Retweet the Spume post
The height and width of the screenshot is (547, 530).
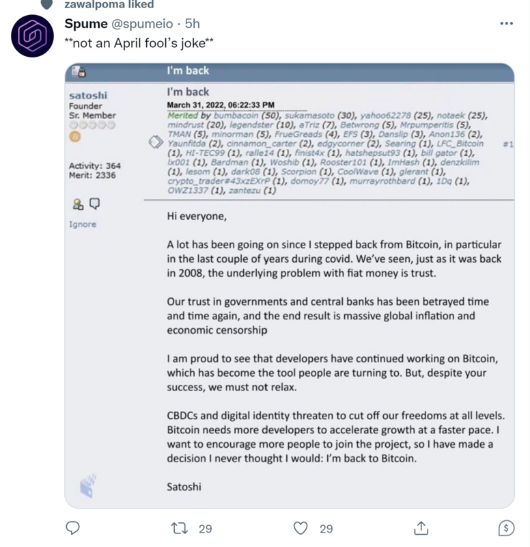click(x=180, y=528)
